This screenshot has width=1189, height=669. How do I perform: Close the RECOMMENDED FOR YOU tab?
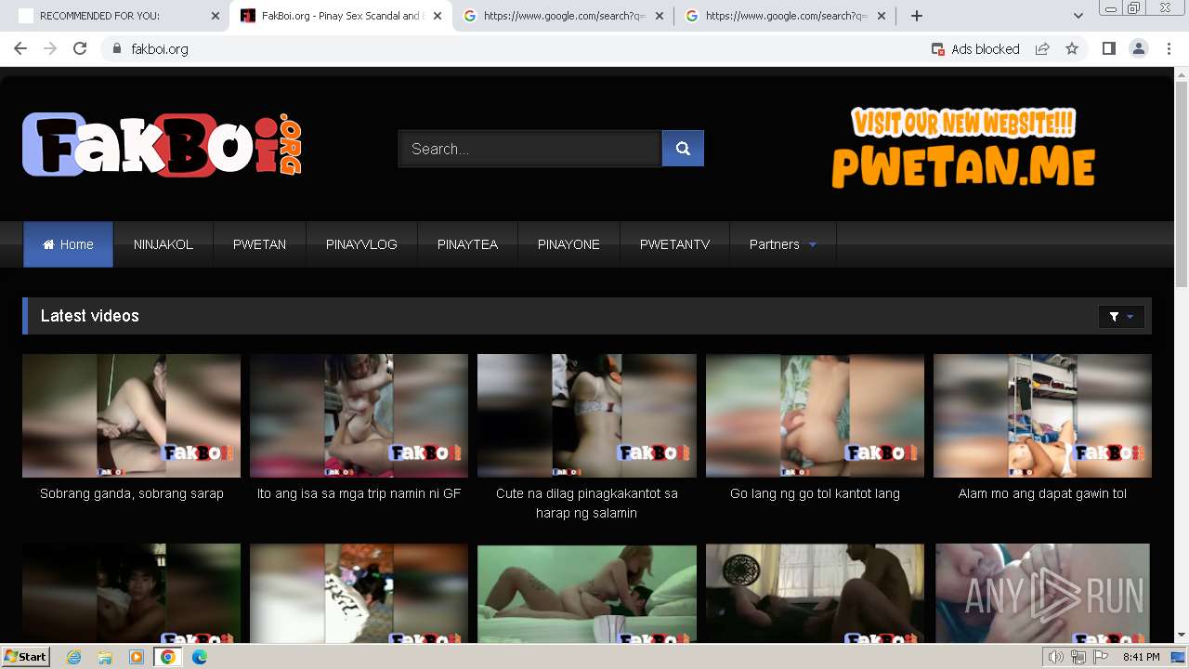pyautogui.click(x=216, y=16)
